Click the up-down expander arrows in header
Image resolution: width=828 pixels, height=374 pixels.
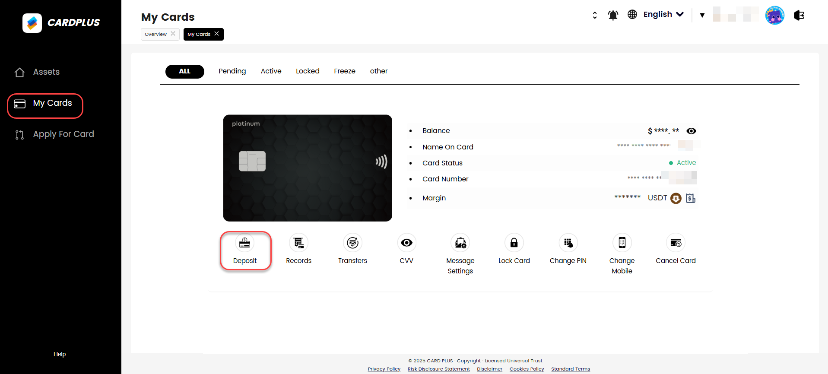tap(595, 15)
